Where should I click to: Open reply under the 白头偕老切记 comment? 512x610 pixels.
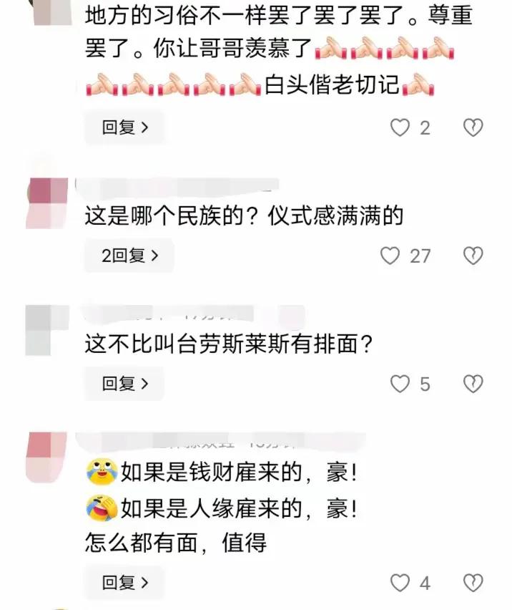(124, 127)
